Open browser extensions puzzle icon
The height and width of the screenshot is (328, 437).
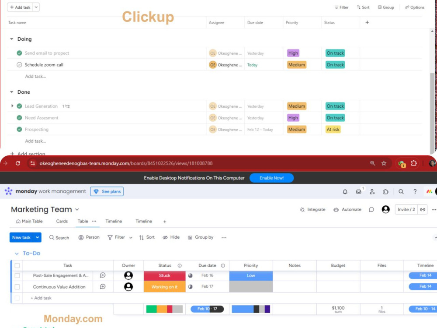pos(414,163)
